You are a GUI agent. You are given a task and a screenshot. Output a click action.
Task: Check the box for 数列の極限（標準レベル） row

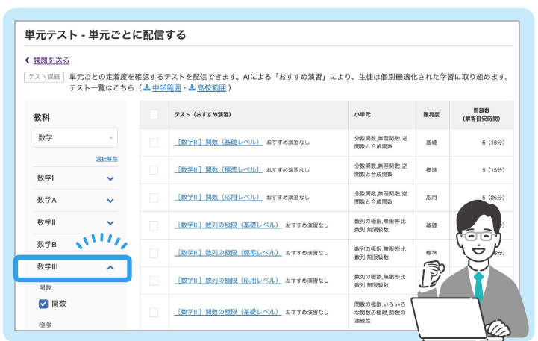click(154, 253)
